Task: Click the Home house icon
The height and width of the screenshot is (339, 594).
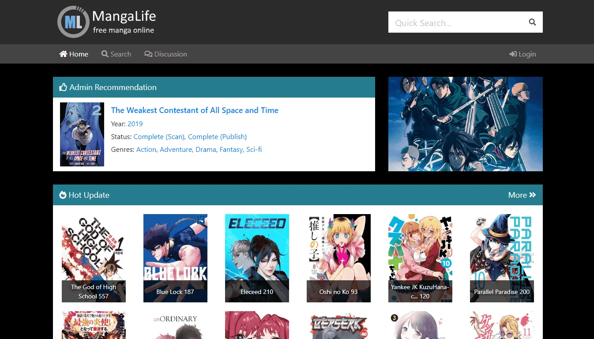Action: [x=64, y=54]
